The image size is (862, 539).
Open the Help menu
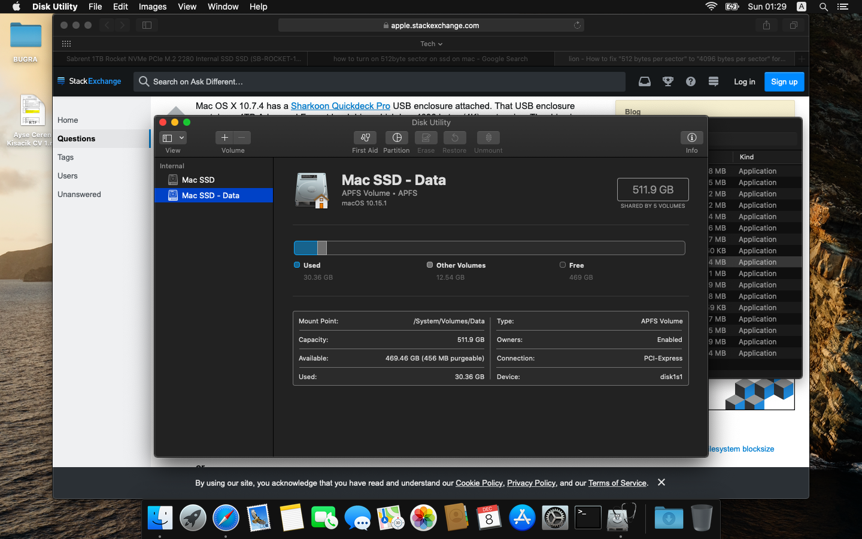point(258,7)
